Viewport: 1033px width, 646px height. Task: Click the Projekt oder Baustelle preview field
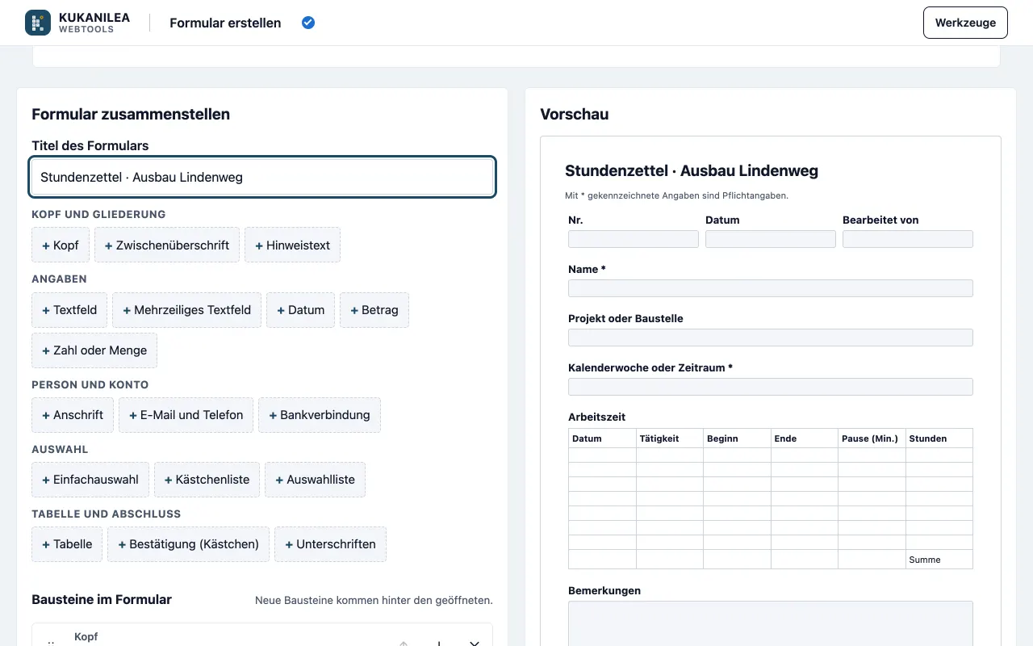coord(771,338)
